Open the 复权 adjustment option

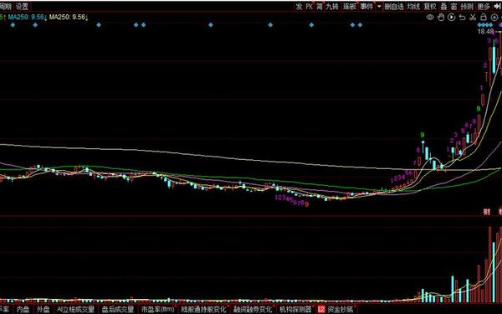point(430,7)
